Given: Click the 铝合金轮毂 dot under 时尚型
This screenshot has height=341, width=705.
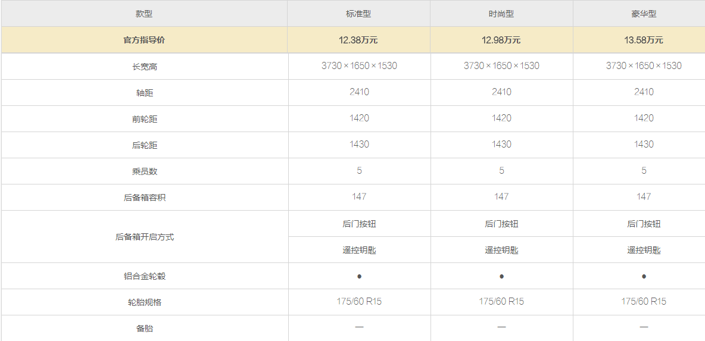Looking at the screenshot, I should pos(502,276).
